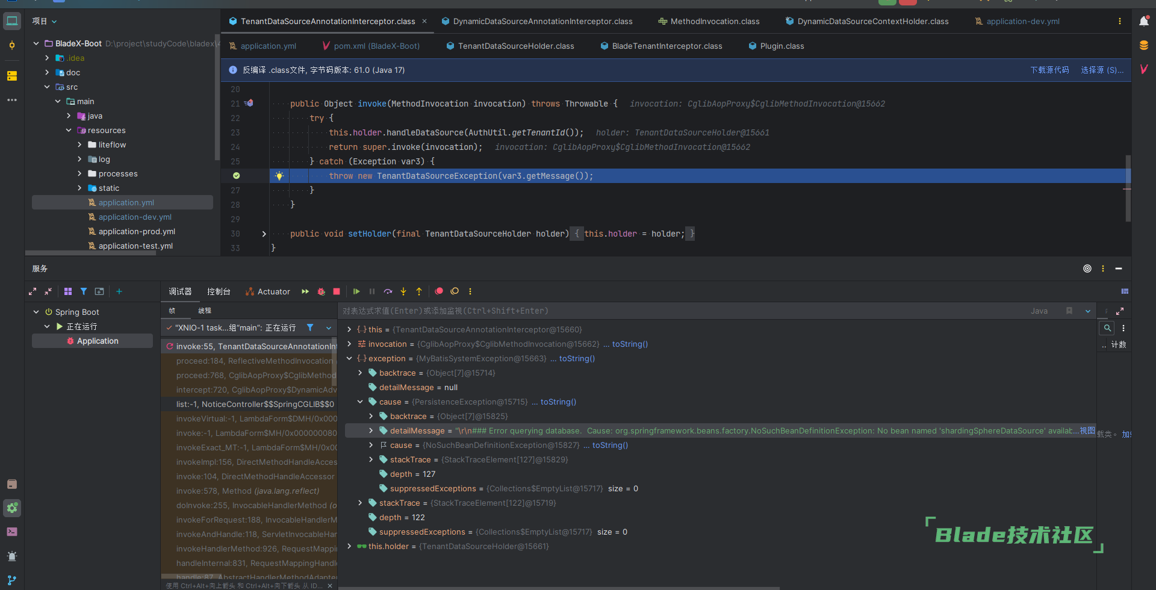Switch to pom.xml (BladeX-Boot) tab
The image size is (1156, 590).
pyautogui.click(x=371, y=46)
